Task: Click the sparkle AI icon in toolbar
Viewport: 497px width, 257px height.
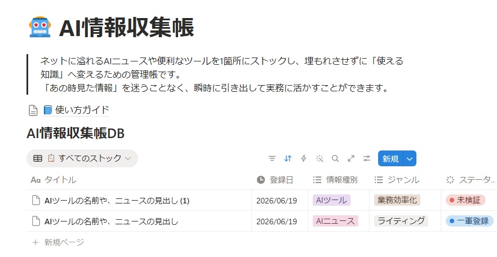Action: [319, 158]
